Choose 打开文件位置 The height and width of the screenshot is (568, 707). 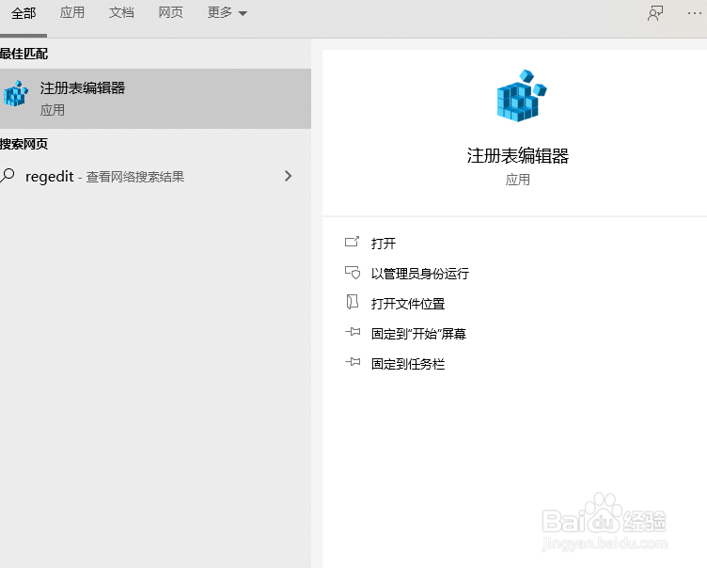(408, 304)
